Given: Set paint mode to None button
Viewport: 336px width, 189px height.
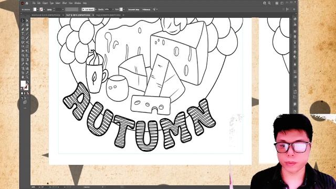Looking at the screenshot, I should pyautogui.click(x=28, y=93).
